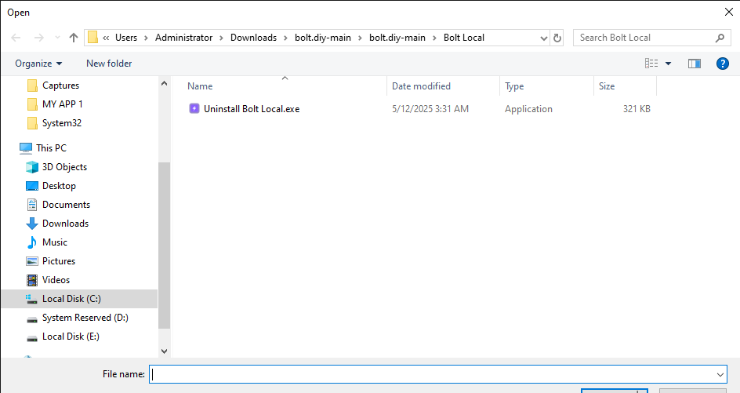Expand the File name dropdown arrow

click(x=720, y=375)
